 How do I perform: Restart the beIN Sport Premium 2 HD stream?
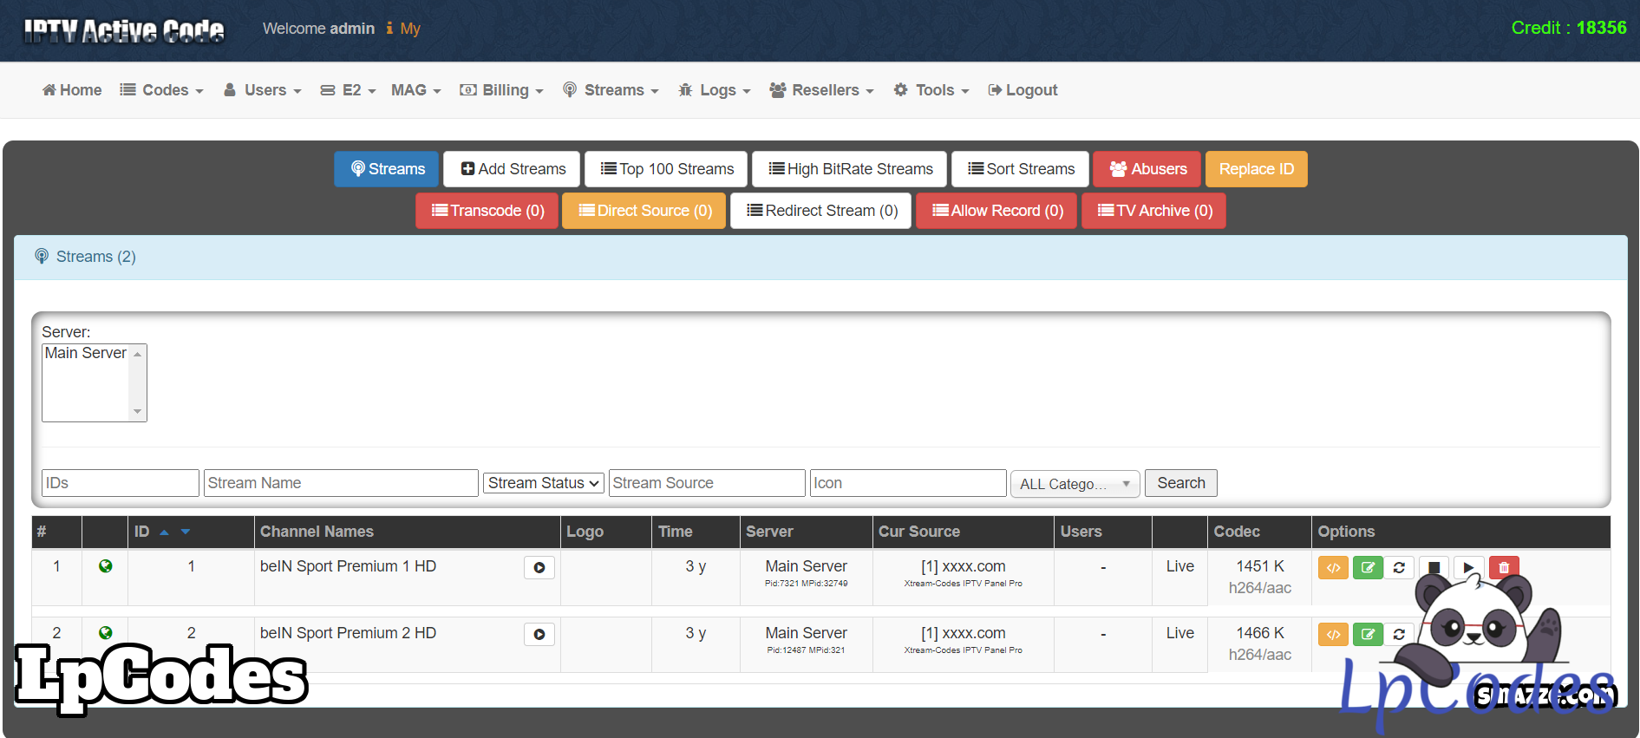pyautogui.click(x=1399, y=635)
